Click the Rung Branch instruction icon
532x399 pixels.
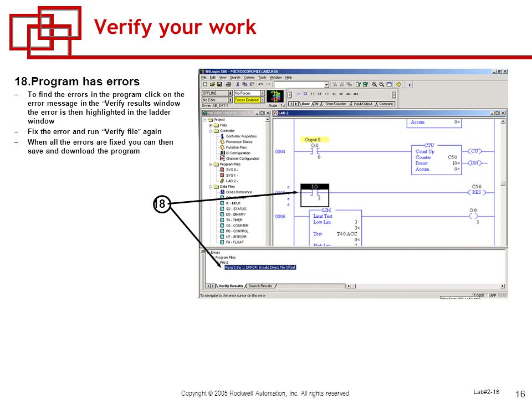[x=305, y=94]
